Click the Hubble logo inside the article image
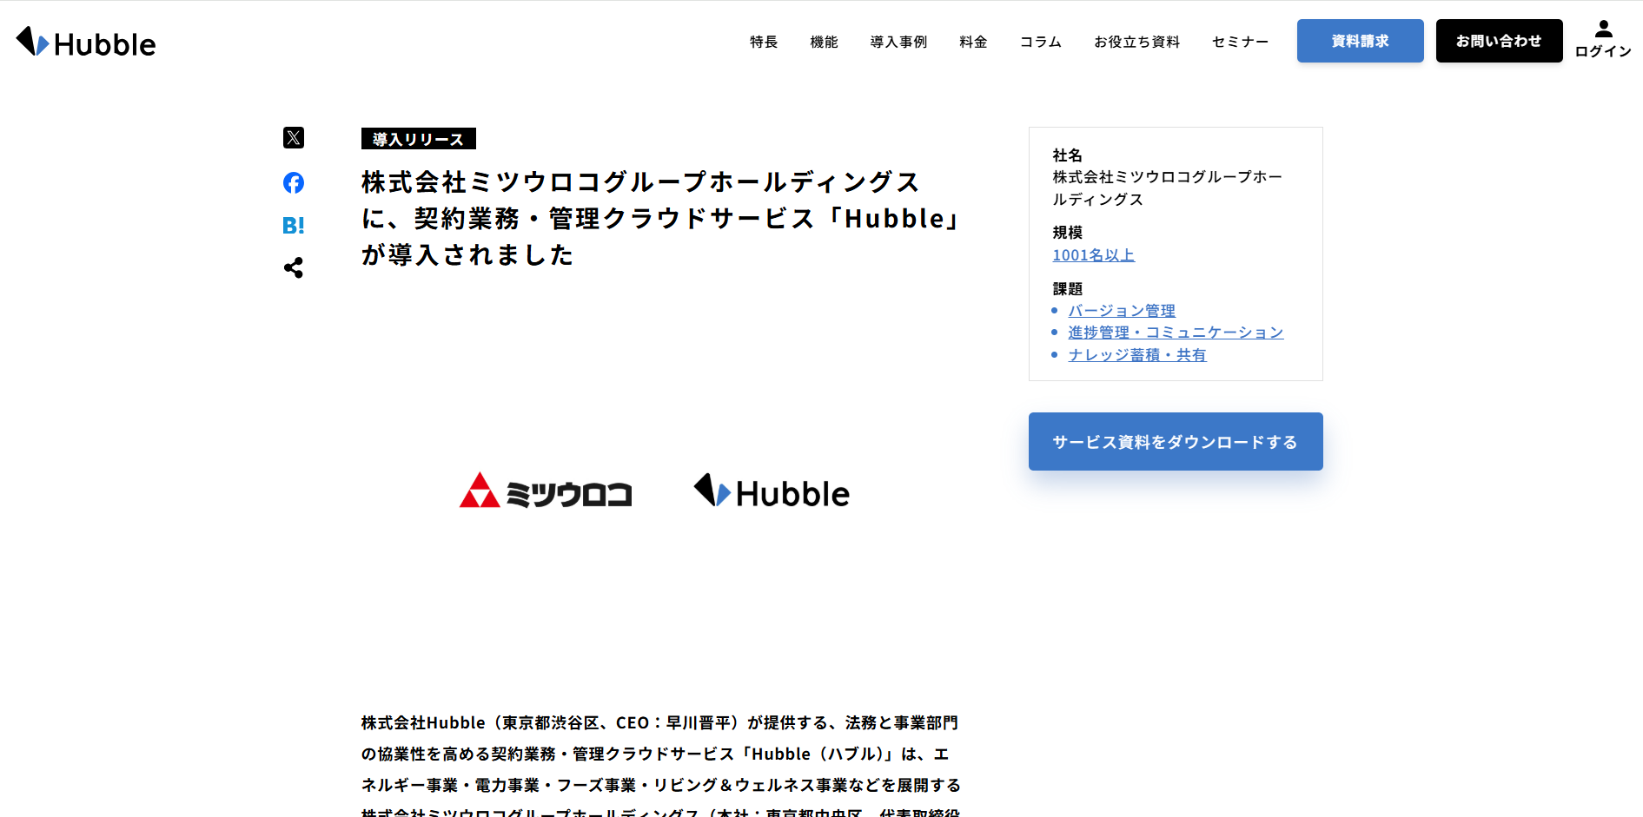1643x817 pixels. [x=770, y=491]
